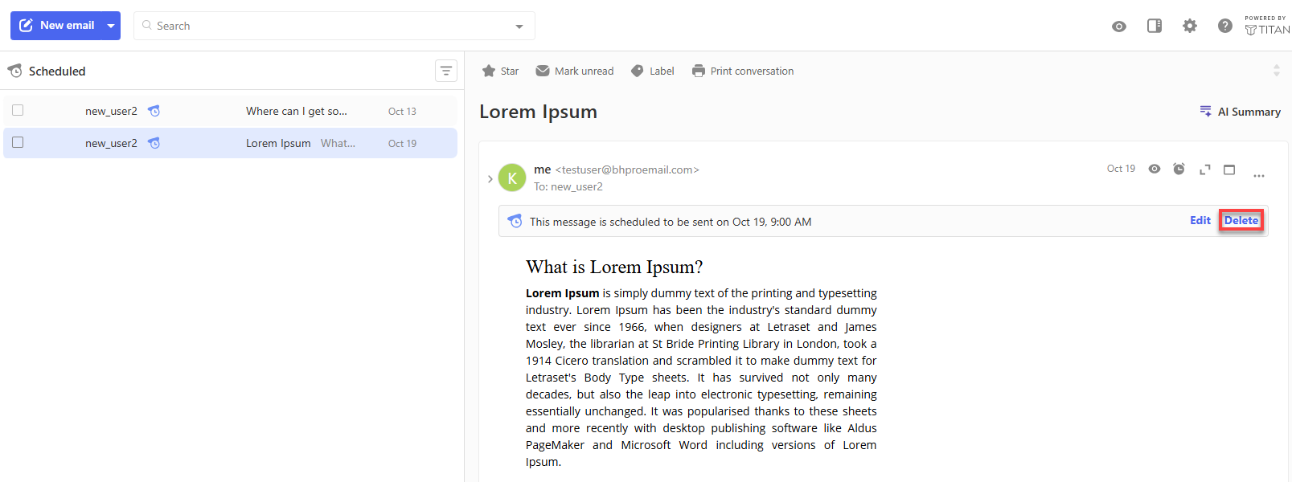This screenshot has height=482, width=1292.
Task: Tick checkbox for the Lorem Ipsum email
Action: coord(18,142)
